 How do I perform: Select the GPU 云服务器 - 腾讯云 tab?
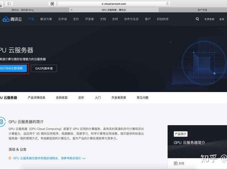coord(114,10)
